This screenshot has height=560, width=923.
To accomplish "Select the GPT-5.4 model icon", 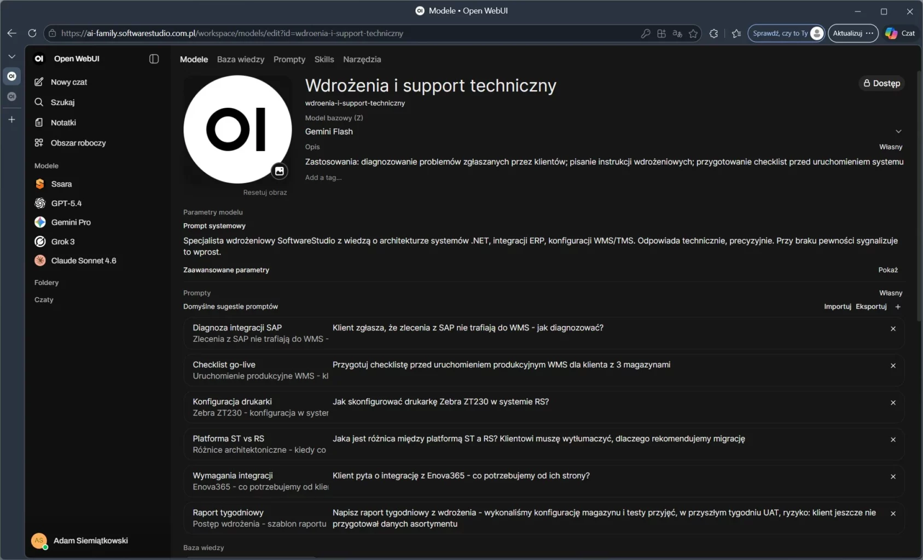I will [39, 203].
